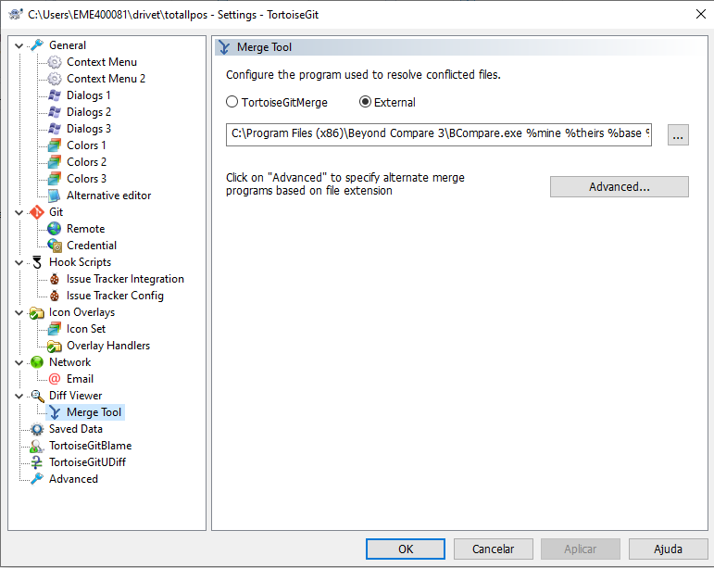The height and width of the screenshot is (568, 714).
Task: Select Alternative editor in the tree
Action: pos(109,196)
